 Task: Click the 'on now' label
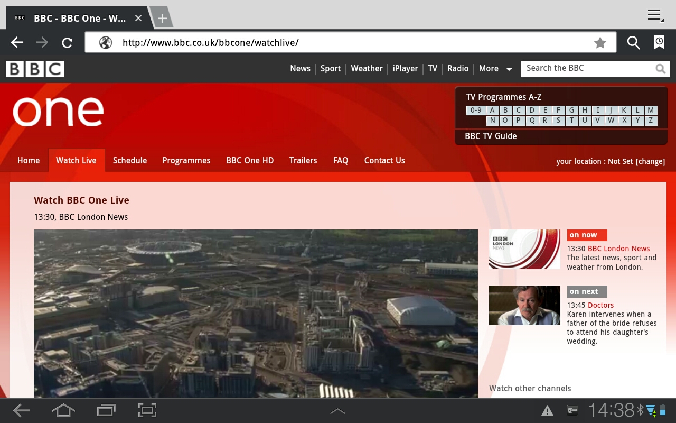coord(587,235)
